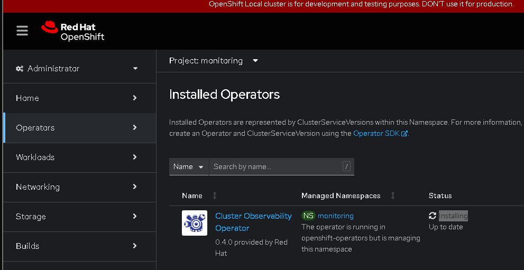Click the Cluster Observability Operator logo
The image size is (524, 270).
pos(195,223)
